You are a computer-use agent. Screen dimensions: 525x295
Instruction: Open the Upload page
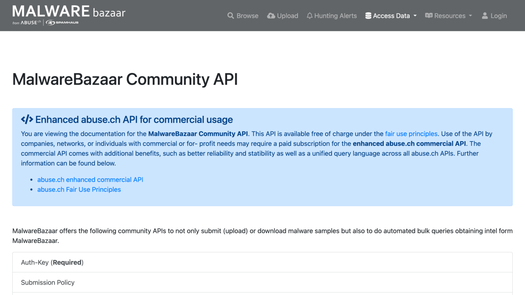click(282, 16)
